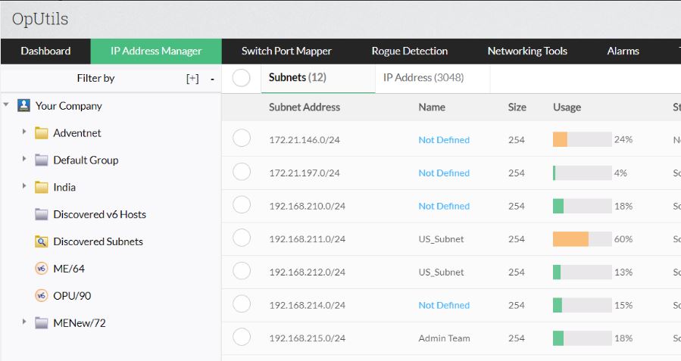Image resolution: width=681 pixels, height=361 pixels.
Task: Sort by the Usage column header
Action: (567, 107)
